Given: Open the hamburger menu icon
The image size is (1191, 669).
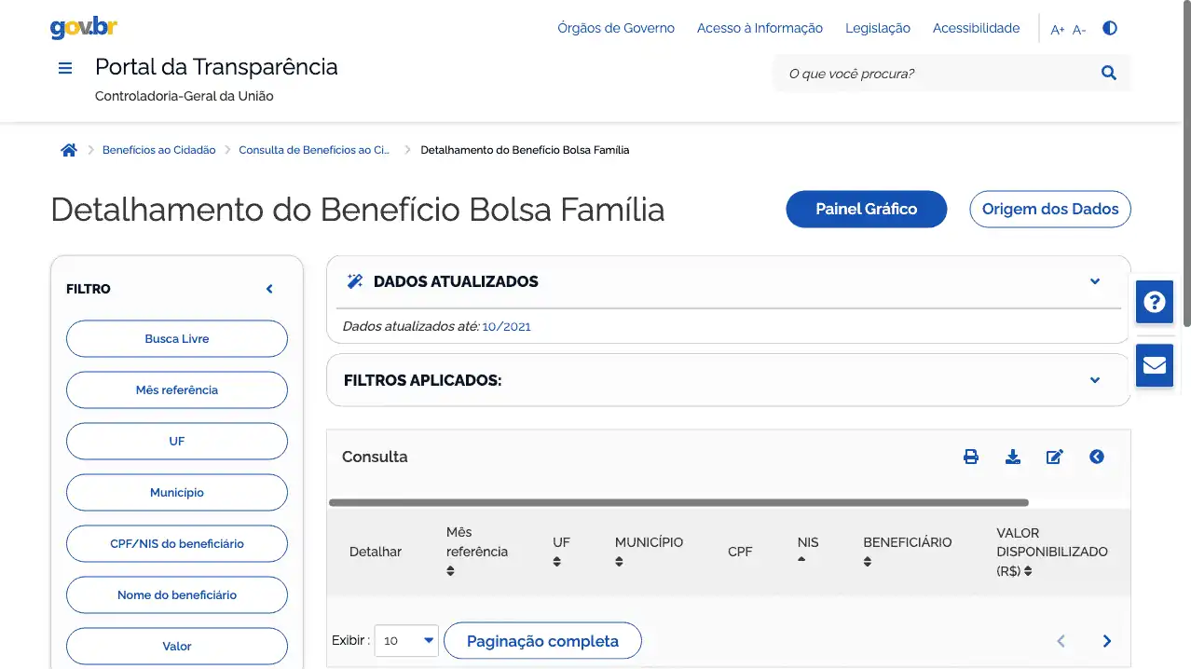Looking at the screenshot, I should point(65,68).
